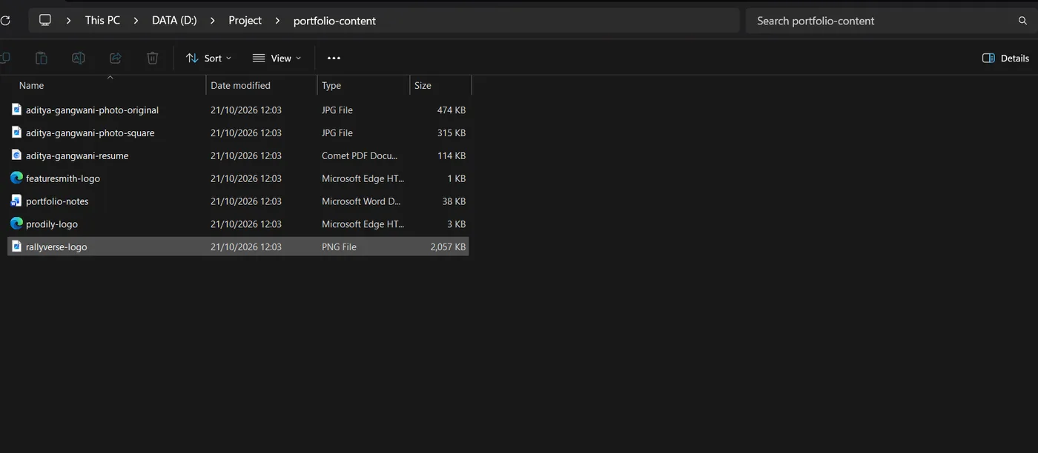Click the 315 KB size value
Screen dimensions: 1038x453
(451, 133)
